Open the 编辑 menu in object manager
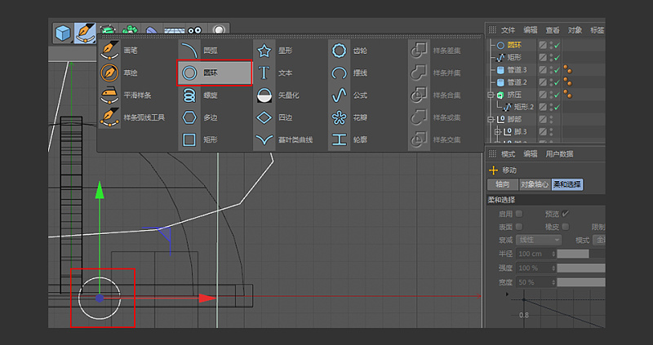The width and height of the screenshot is (653, 345). (x=531, y=30)
